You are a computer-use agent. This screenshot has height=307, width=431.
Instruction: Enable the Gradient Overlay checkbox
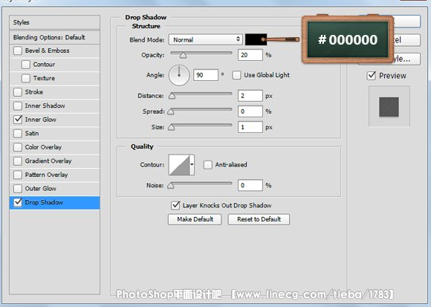(x=18, y=161)
